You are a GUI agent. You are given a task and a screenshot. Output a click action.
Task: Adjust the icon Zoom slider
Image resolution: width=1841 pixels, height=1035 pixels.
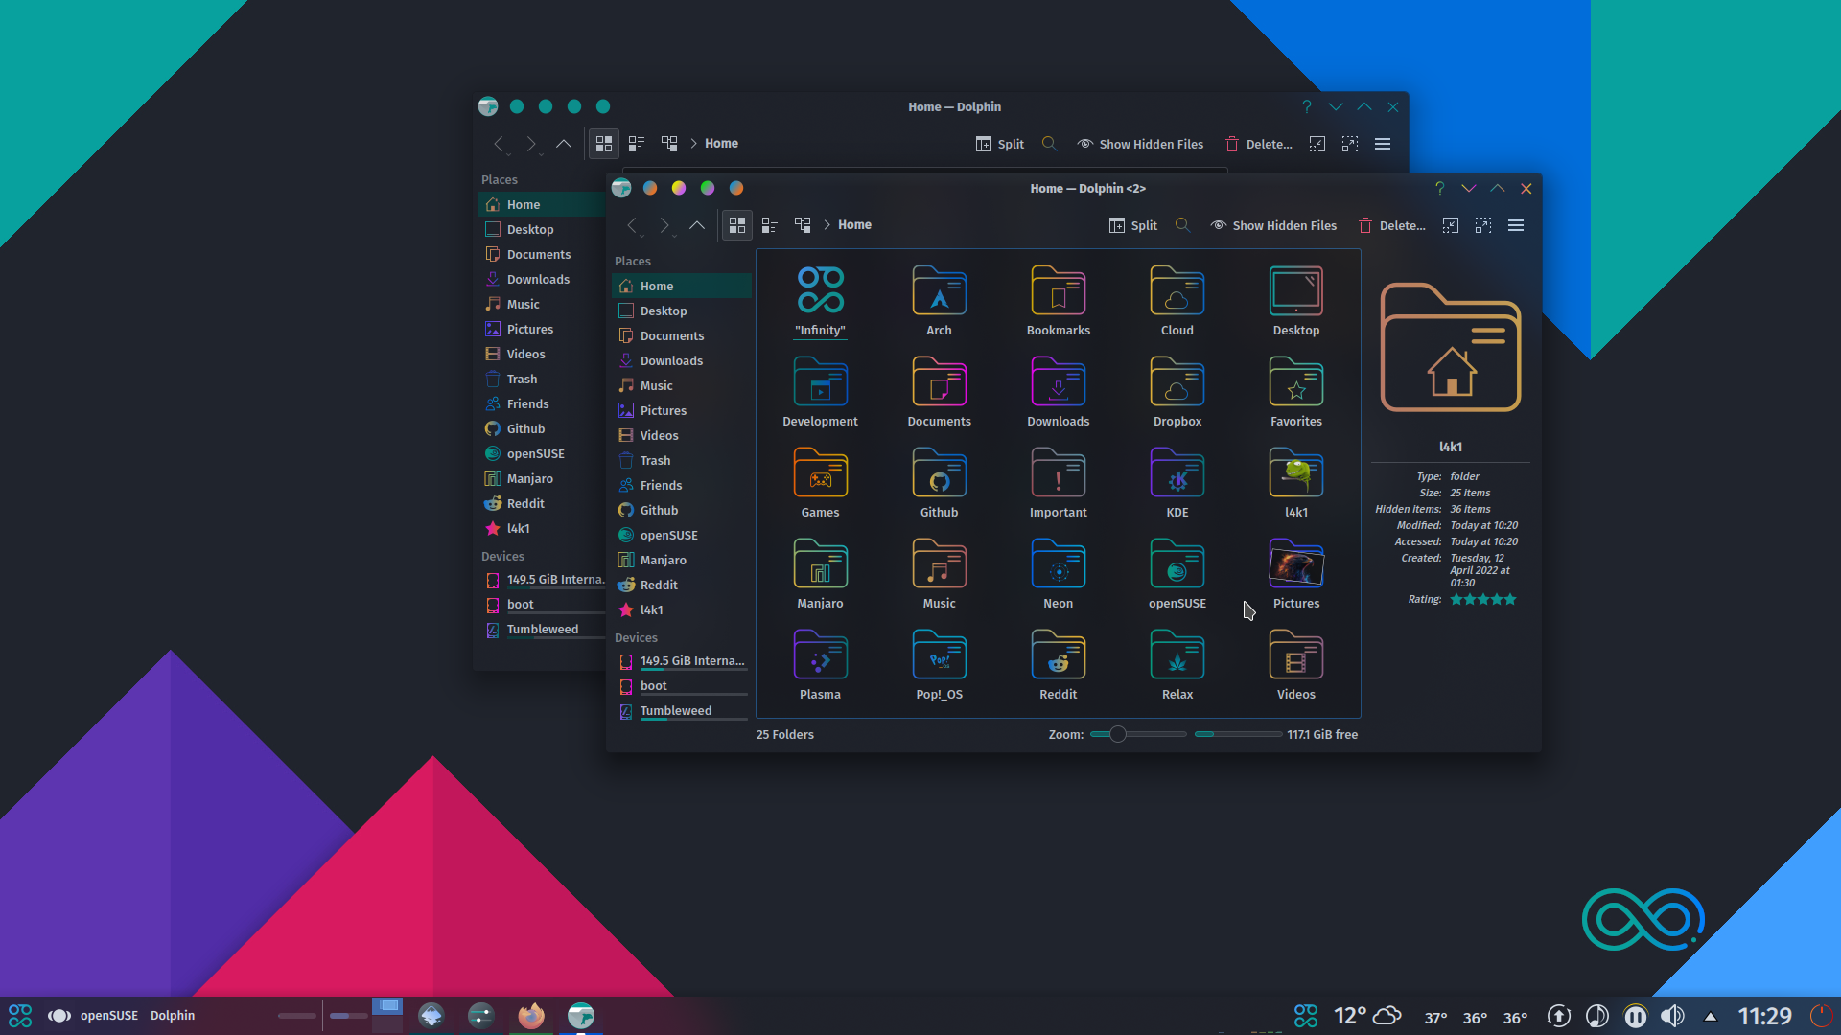(x=1116, y=734)
